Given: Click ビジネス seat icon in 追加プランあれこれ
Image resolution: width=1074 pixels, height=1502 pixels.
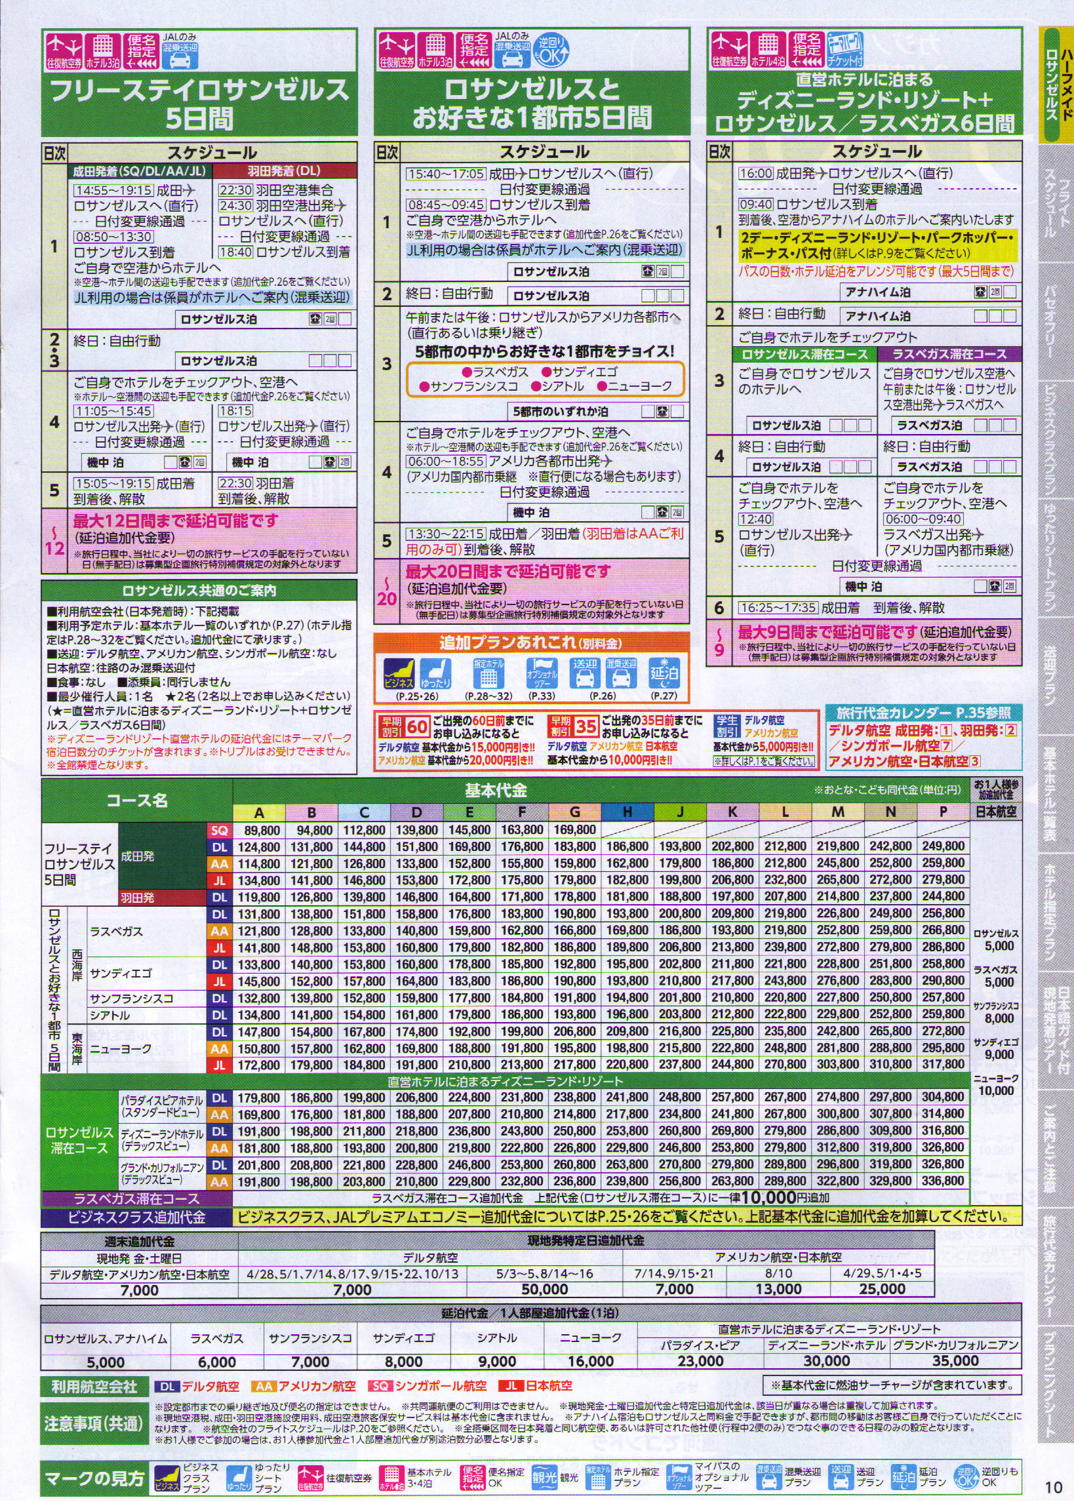Looking at the screenshot, I should 399,674.
